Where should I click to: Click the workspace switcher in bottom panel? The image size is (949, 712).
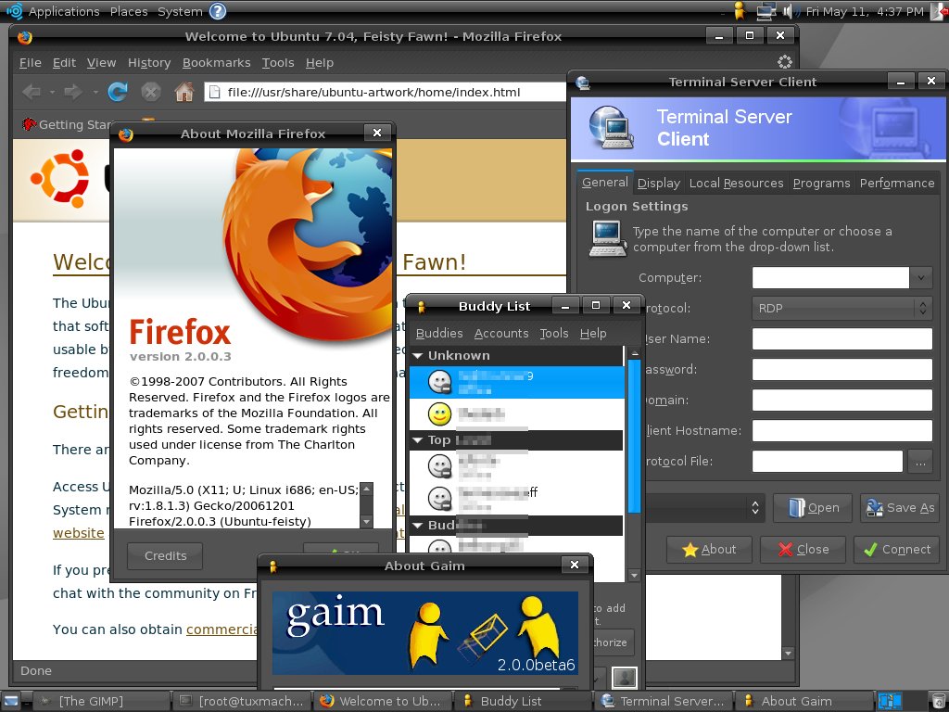tap(890, 701)
